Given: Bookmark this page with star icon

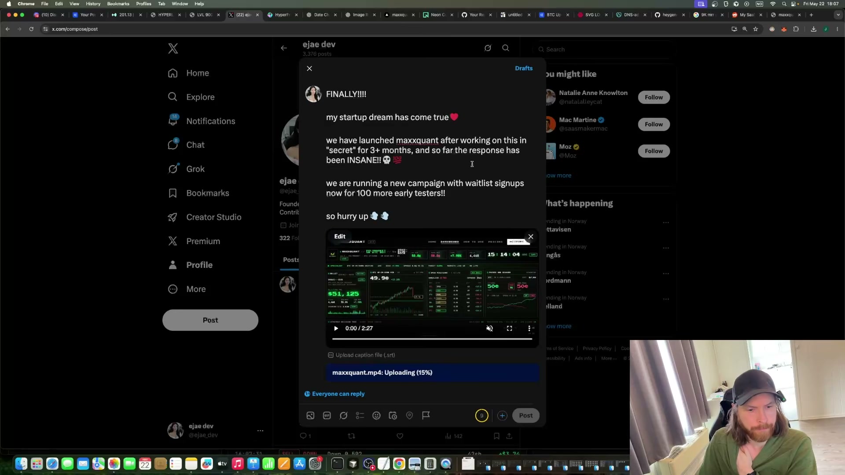Looking at the screenshot, I should pyautogui.click(x=756, y=29).
